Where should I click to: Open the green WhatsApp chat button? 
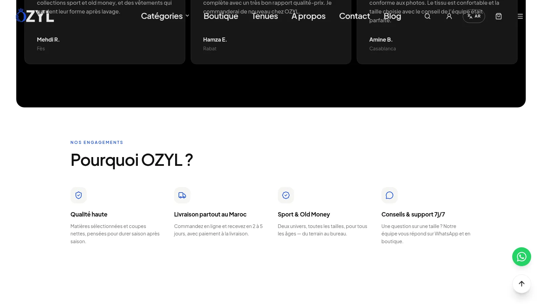point(522,257)
